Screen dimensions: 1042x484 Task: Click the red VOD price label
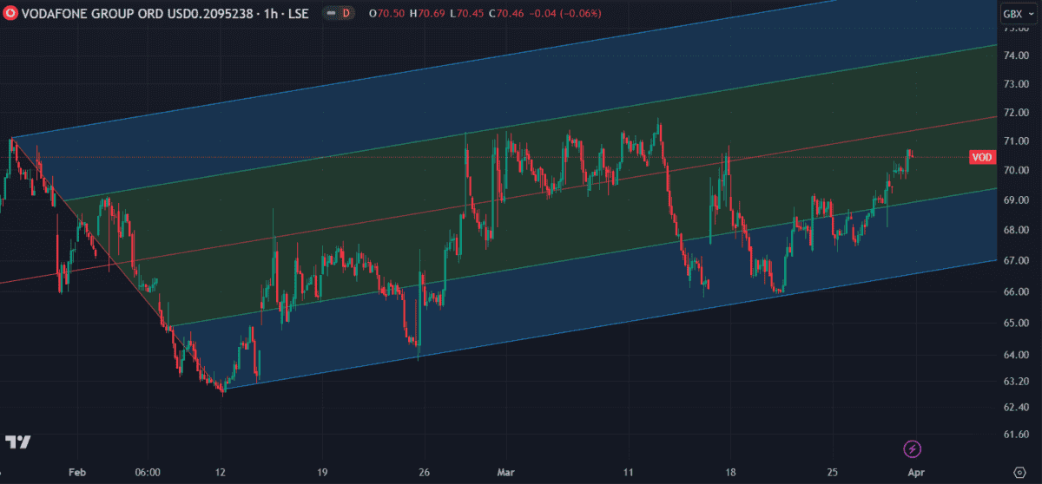(x=981, y=157)
